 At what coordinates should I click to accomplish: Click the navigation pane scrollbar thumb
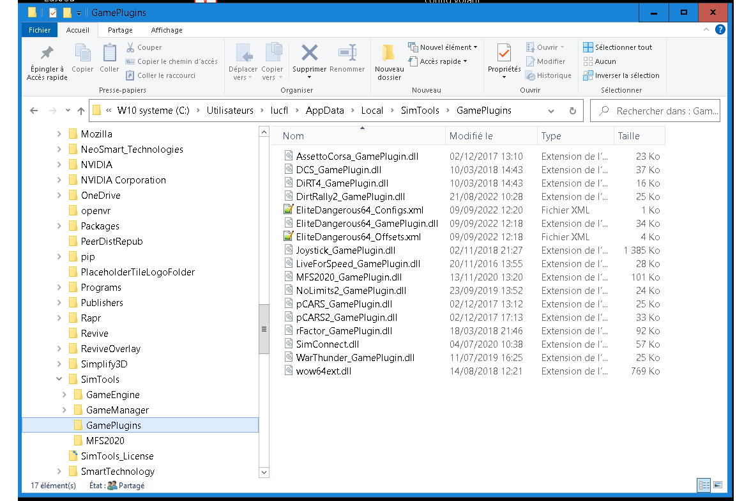264,329
